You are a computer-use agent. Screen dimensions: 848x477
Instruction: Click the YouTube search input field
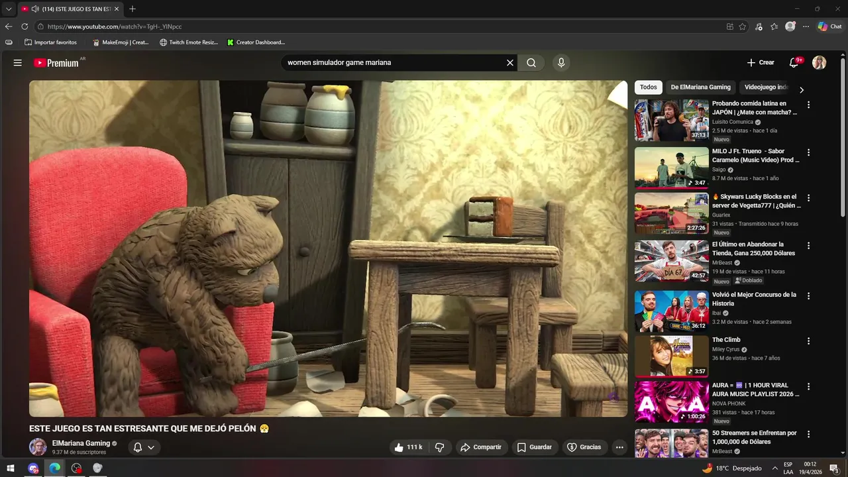(x=394, y=63)
